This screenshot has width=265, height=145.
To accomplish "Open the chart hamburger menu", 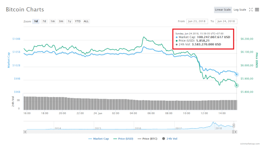I will tap(257, 10).
